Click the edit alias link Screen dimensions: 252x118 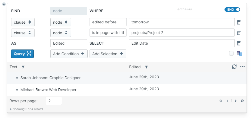pos(185,9)
